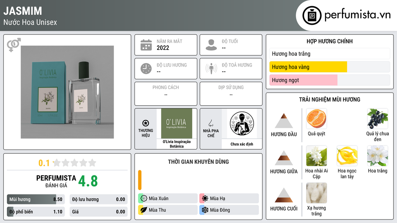Click the Giá 0.00 score bar
Screen dimensions: 397x223
(x=98, y=212)
